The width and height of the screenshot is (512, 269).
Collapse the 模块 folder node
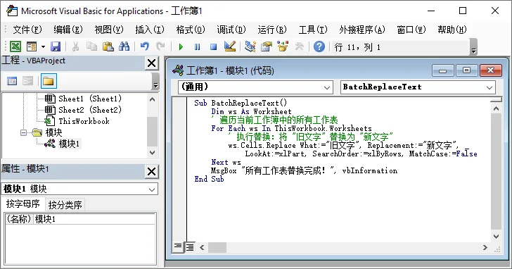coord(23,132)
